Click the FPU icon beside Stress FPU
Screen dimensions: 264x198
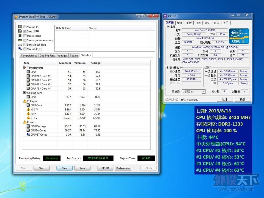[x=20, y=31]
